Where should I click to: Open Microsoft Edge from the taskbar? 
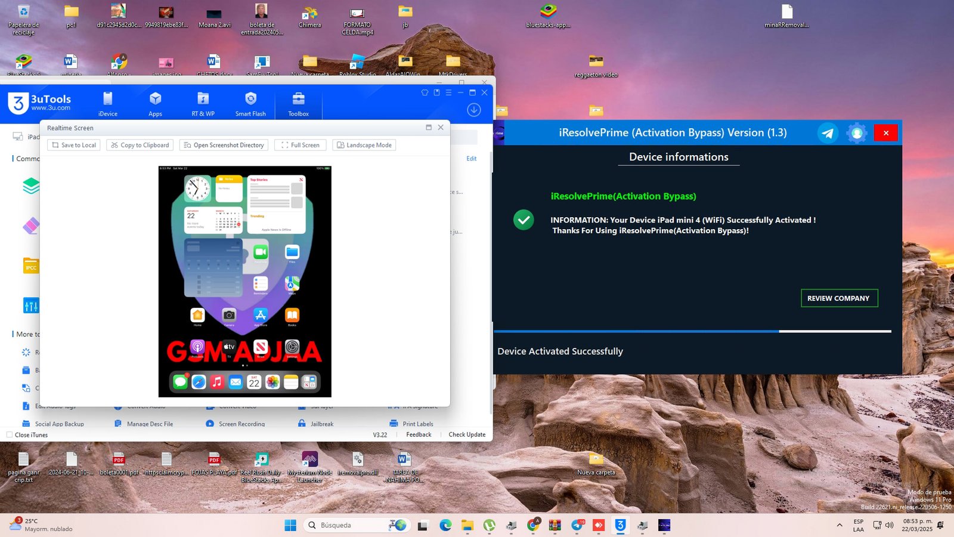point(445,525)
